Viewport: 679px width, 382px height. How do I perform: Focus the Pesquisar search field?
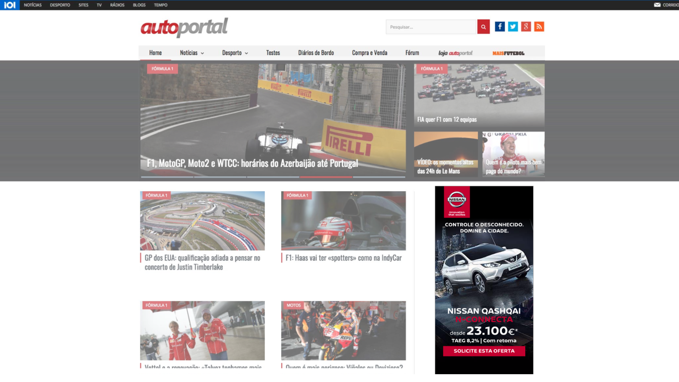pyautogui.click(x=431, y=27)
